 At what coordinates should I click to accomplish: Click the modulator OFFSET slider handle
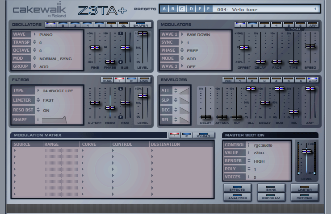pyautogui.click(x=244, y=48)
